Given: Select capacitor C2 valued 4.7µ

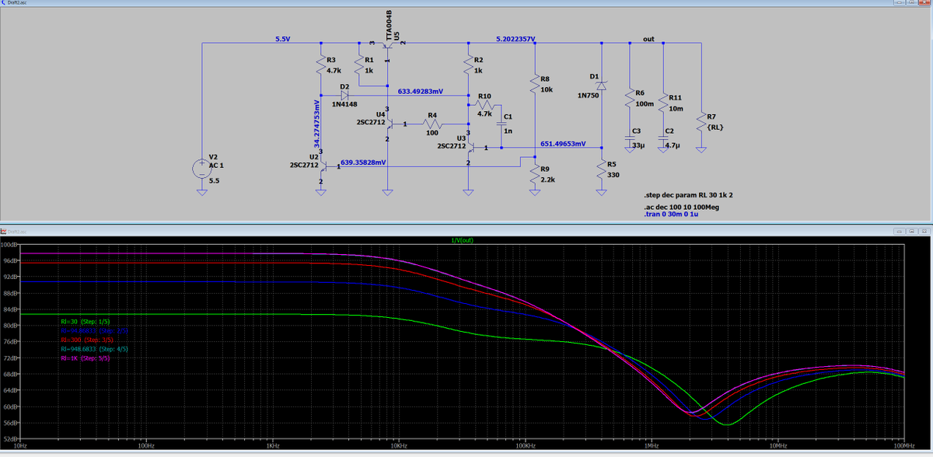Looking at the screenshot, I should (663, 138).
